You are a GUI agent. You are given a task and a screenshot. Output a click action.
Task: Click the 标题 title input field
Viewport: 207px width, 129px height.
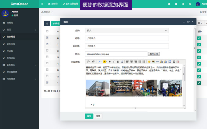coord(127,38)
